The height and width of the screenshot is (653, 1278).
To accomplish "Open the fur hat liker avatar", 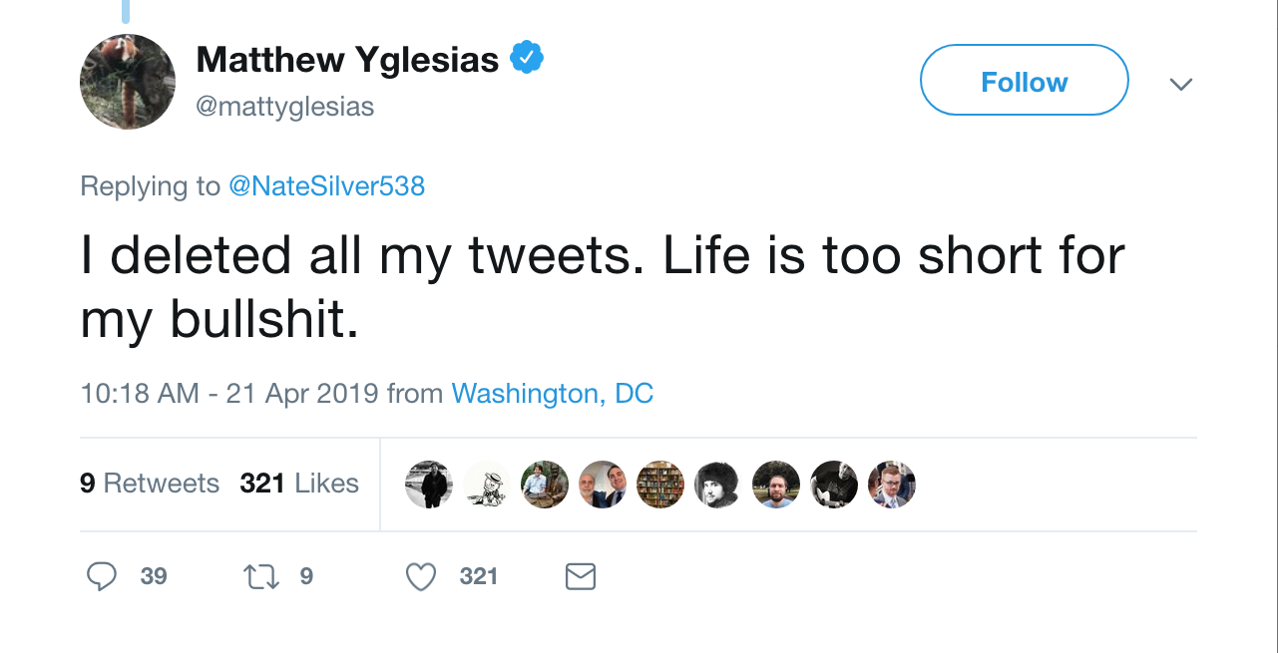I will tap(717, 485).
